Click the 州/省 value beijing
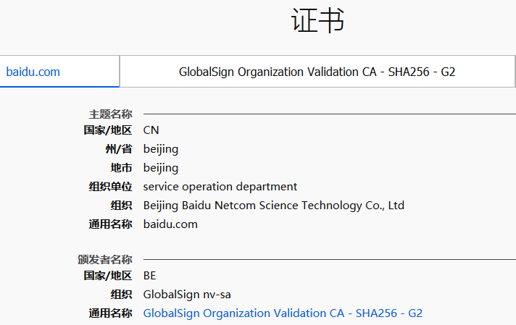Screen dimensions: 516x325 161,149
